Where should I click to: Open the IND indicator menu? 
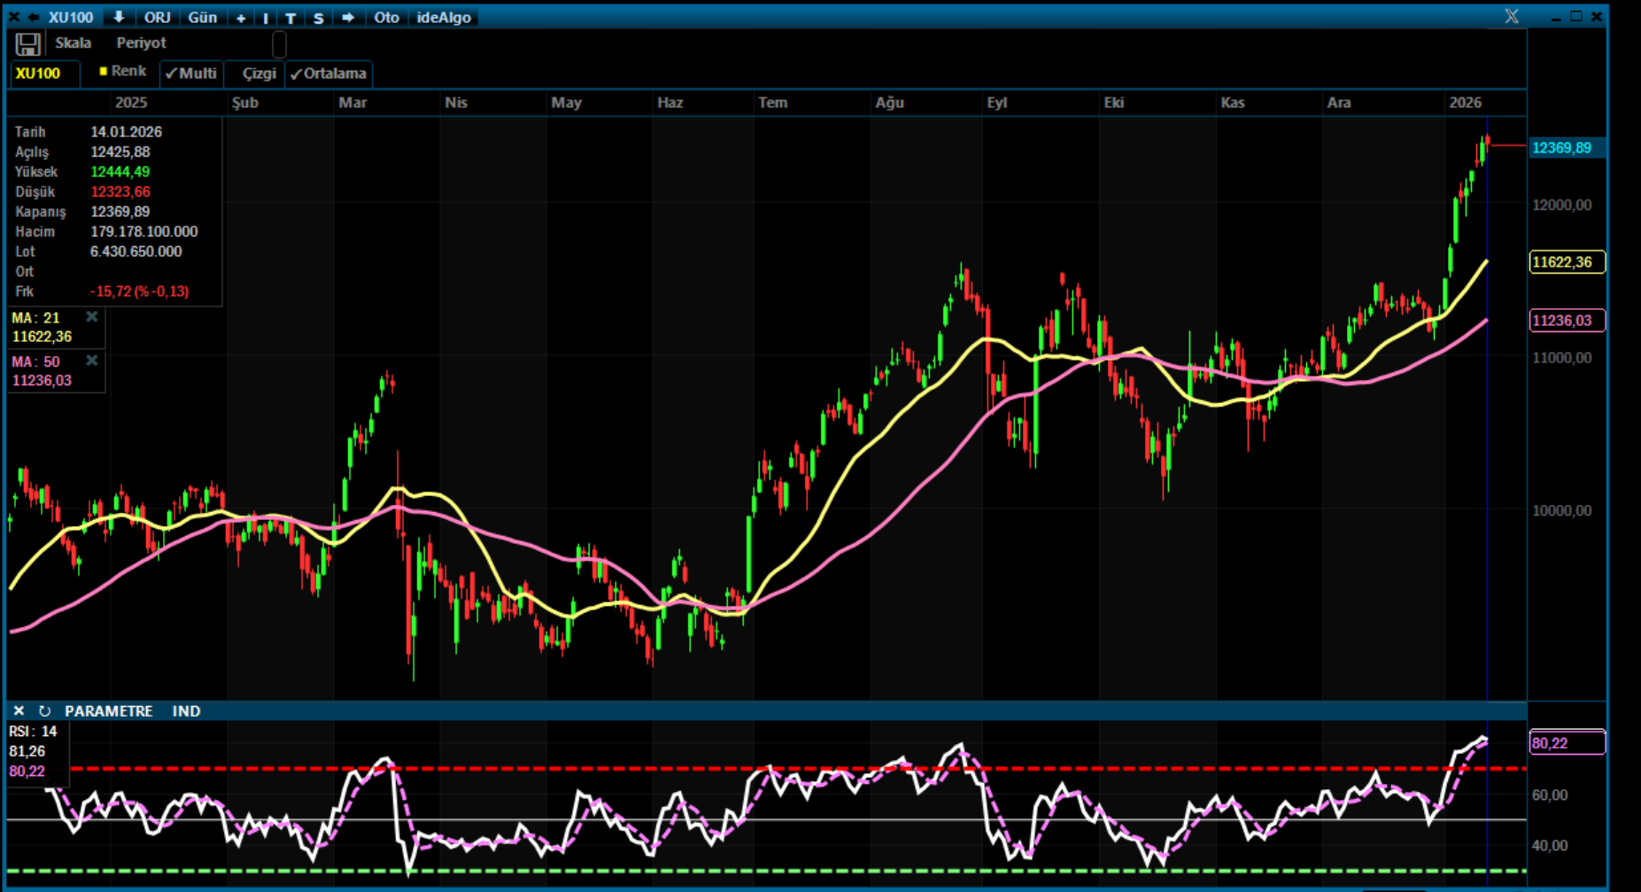186,711
